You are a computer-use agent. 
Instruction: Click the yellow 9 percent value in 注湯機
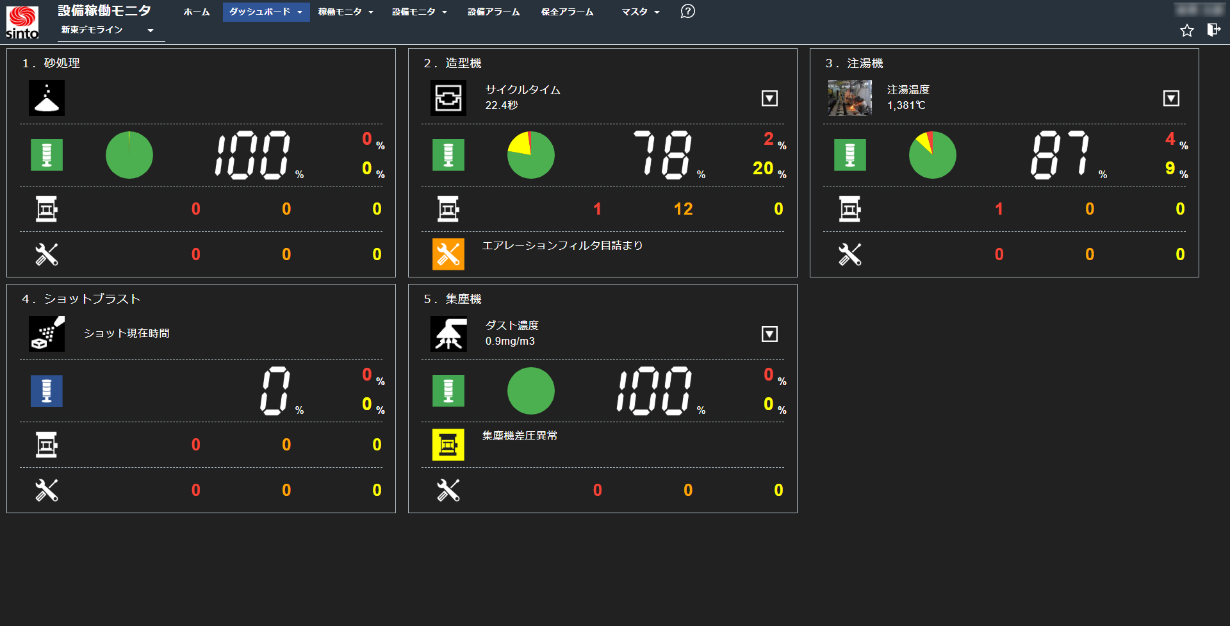pyautogui.click(x=1170, y=168)
